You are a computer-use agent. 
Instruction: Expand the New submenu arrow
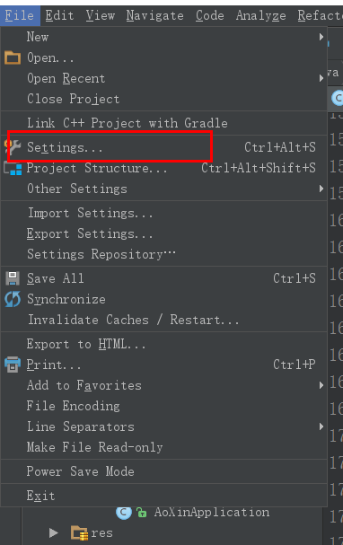click(x=321, y=37)
